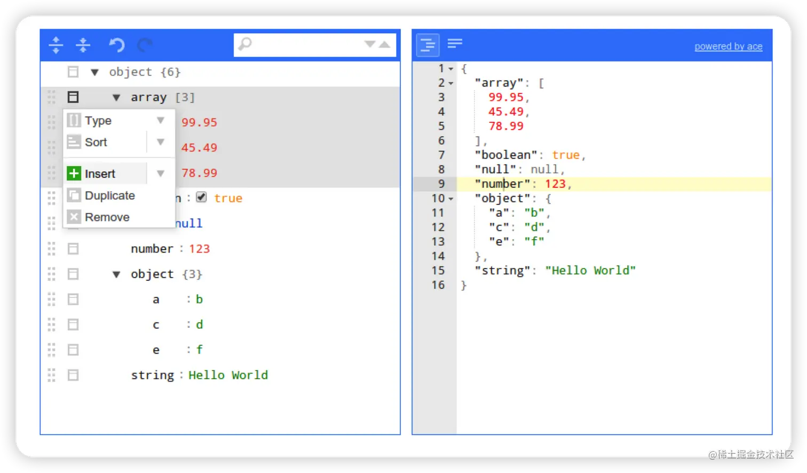The image size is (807, 473).
Task: Jump to next search result arrow
Action: click(x=370, y=44)
